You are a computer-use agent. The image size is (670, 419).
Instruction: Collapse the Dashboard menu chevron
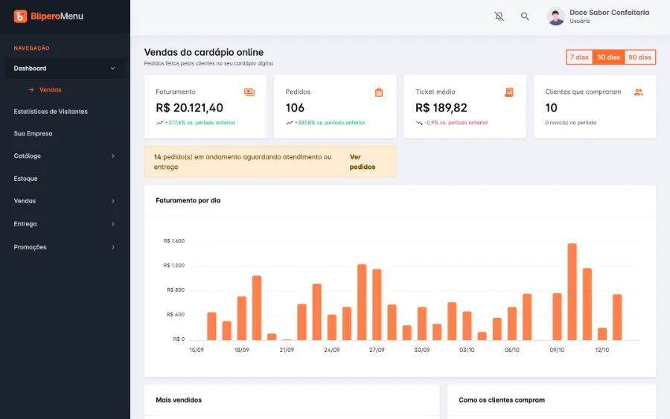(x=113, y=68)
